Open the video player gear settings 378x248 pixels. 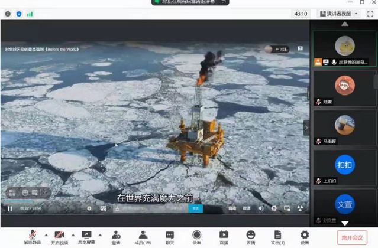(274, 208)
